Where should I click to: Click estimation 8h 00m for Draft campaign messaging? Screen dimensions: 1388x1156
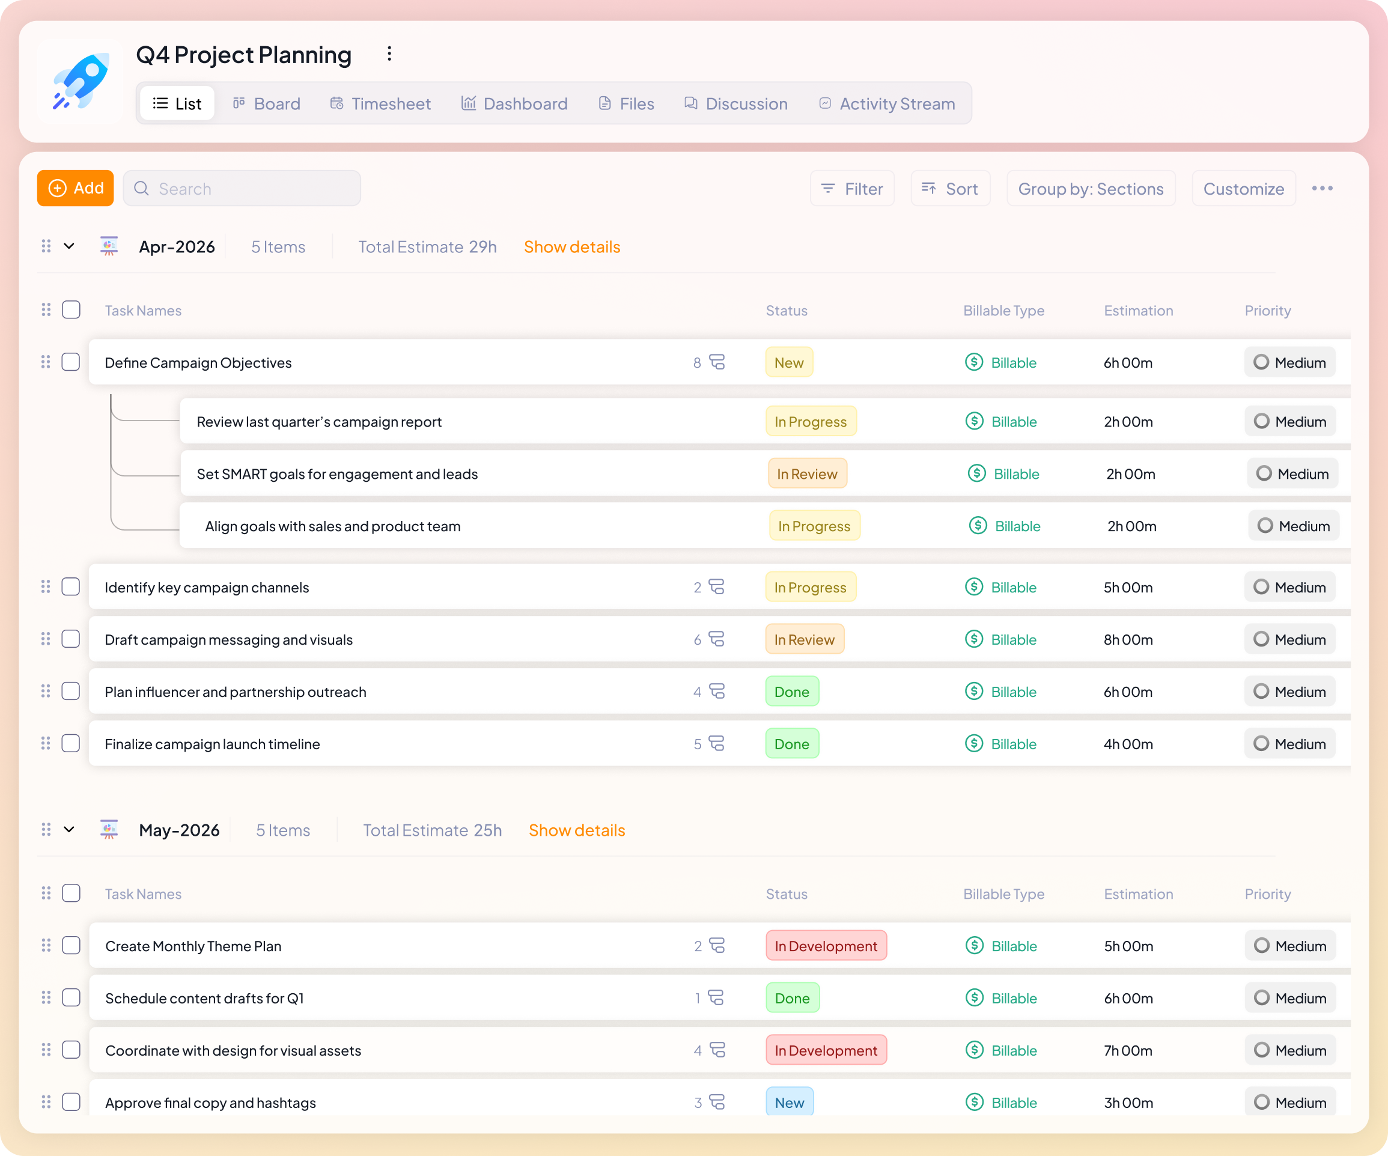pos(1128,640)
